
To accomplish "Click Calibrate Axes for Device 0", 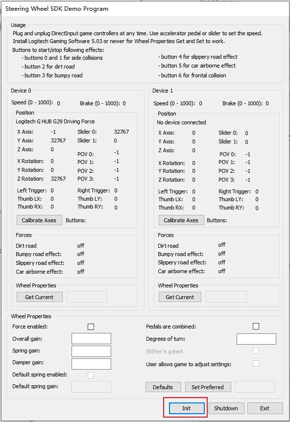I will tap(39, 220).
